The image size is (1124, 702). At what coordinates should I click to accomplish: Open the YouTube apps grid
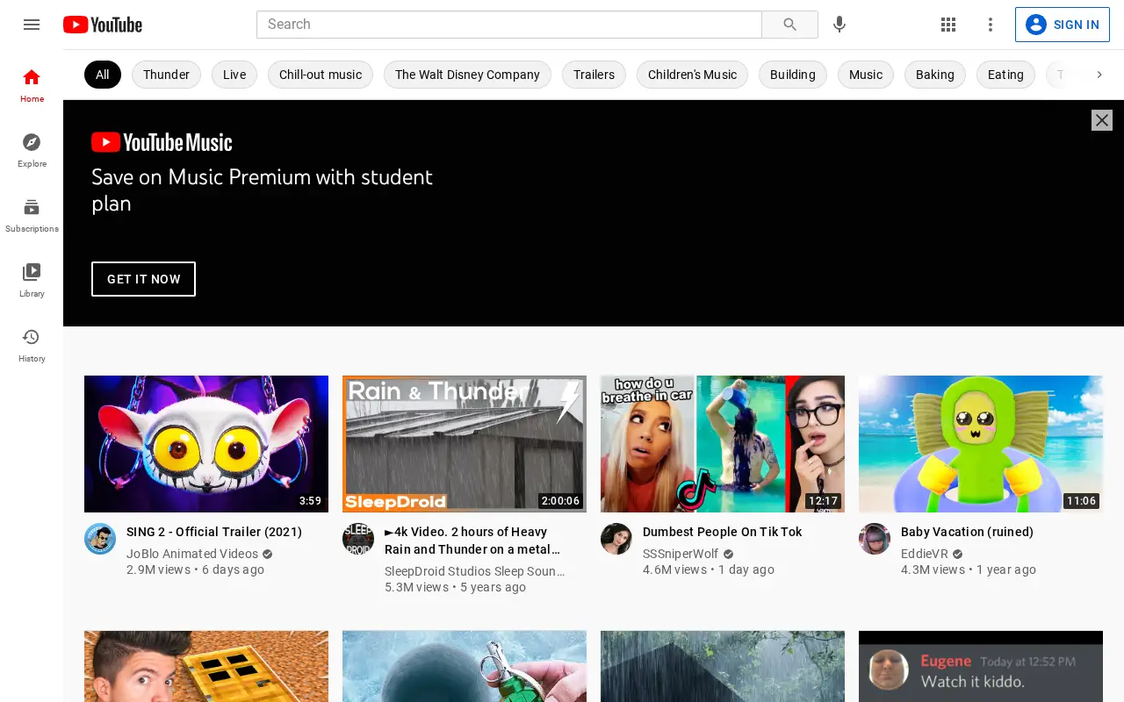coord(948,25)
